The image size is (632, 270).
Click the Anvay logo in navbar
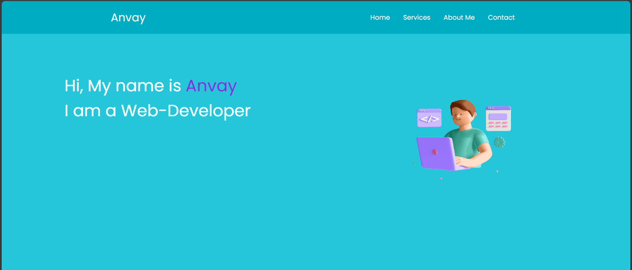128,18
